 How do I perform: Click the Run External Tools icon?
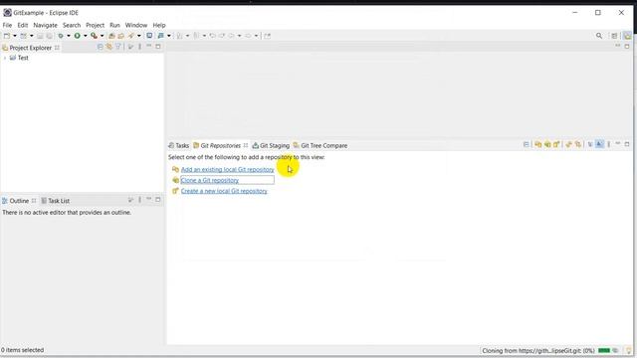[x=94, y=36]
